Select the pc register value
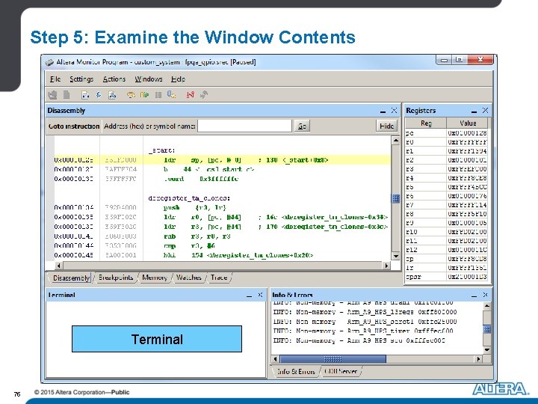Screen dimensions: 538x404 467,133
